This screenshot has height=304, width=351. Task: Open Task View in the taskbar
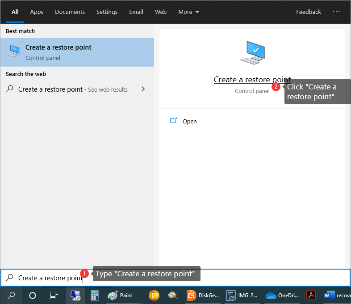point(54,295)
